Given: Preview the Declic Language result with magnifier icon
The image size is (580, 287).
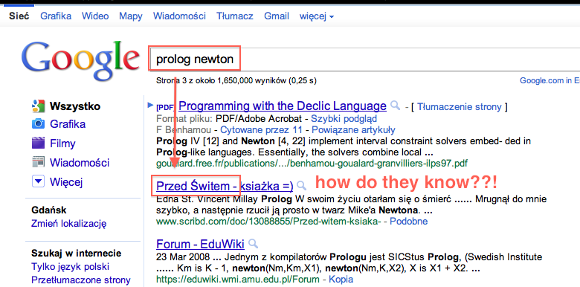Looking at the screenshot, I should coord(395,106).
